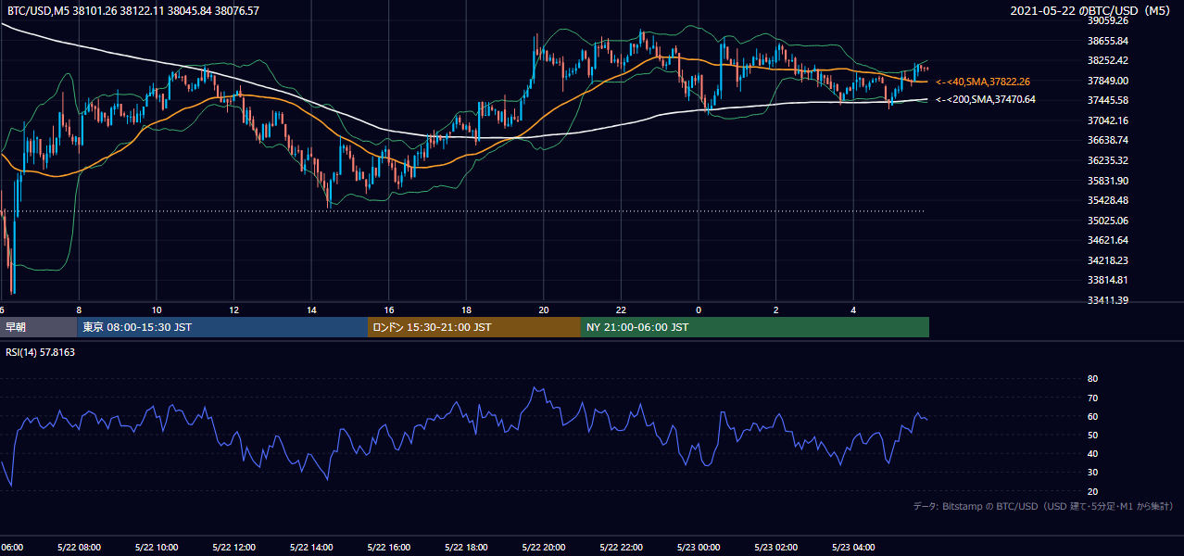1184x556 pixels.
Task: Click the orange 40 SMA label 37822.26
Action: [983, 82]
